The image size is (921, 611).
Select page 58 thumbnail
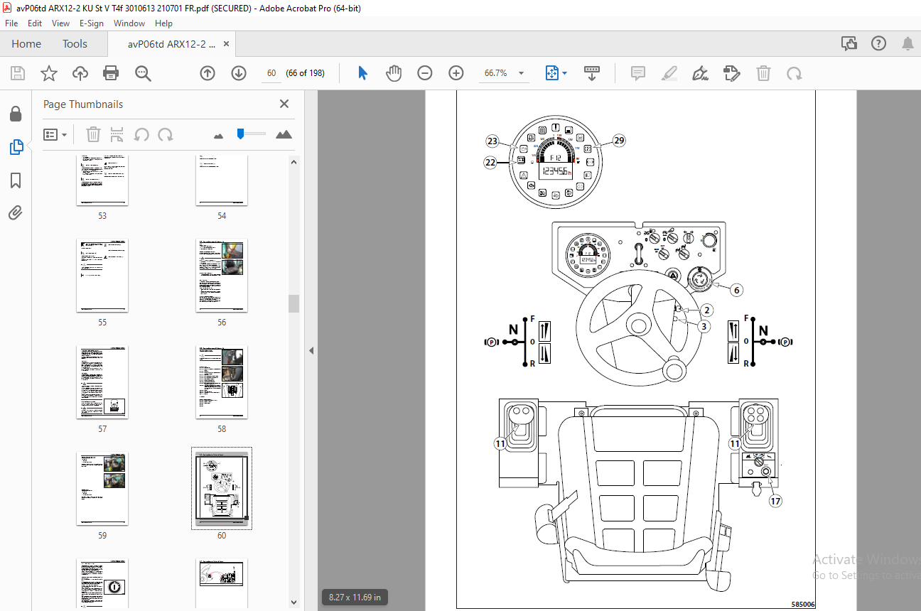click(222, 382)
